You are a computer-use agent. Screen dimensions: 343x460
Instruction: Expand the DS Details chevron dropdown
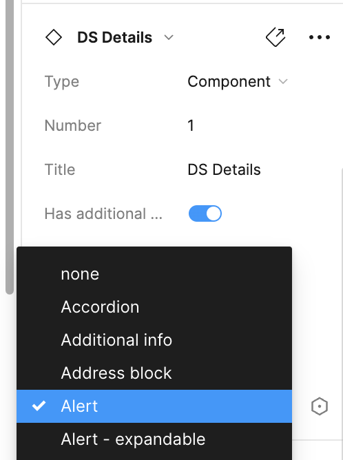pos(169,38)
